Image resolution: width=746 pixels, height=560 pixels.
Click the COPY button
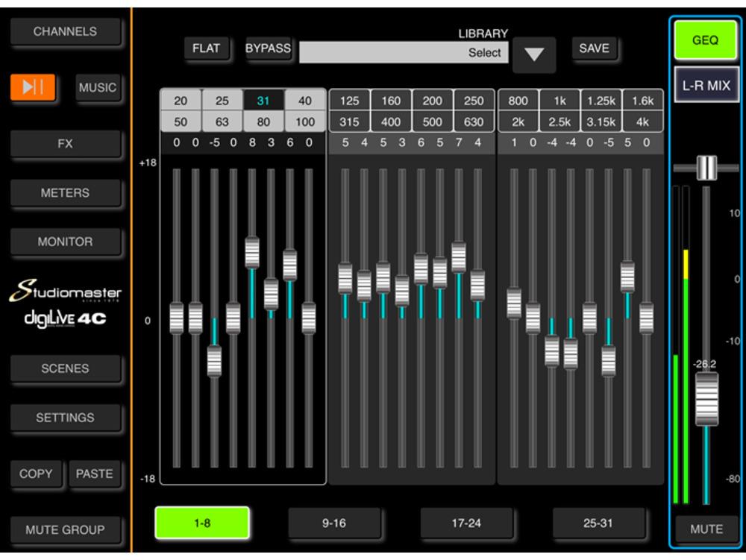pyautogui.click(x=36, y=474)
